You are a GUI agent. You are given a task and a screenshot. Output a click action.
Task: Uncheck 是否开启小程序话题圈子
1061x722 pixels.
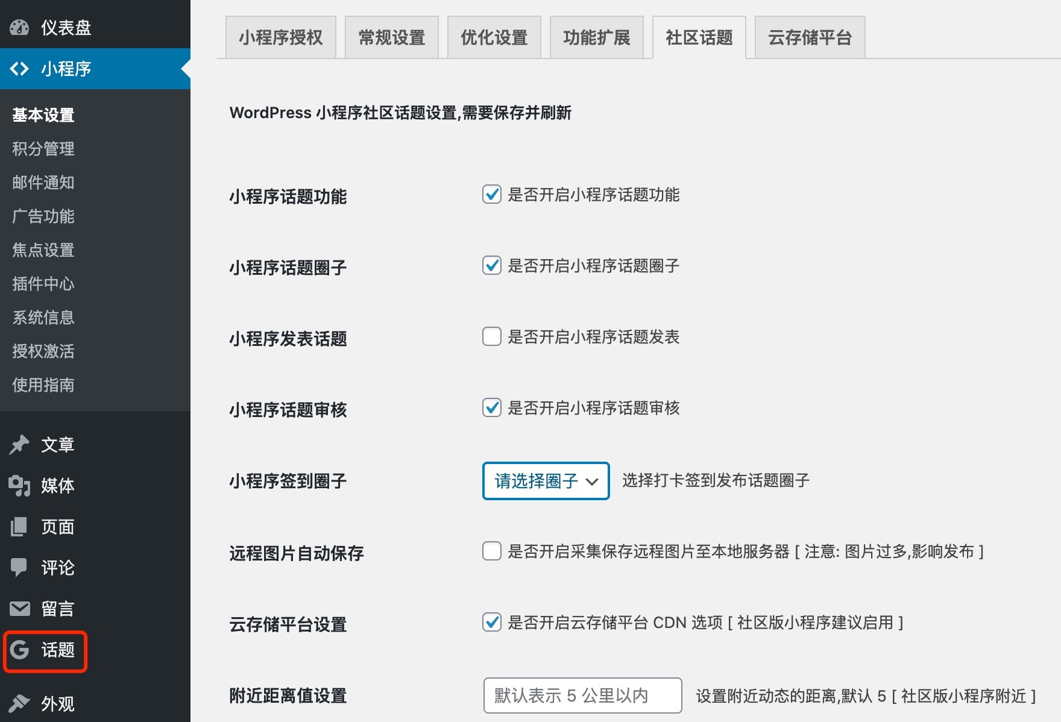[492, 266]
